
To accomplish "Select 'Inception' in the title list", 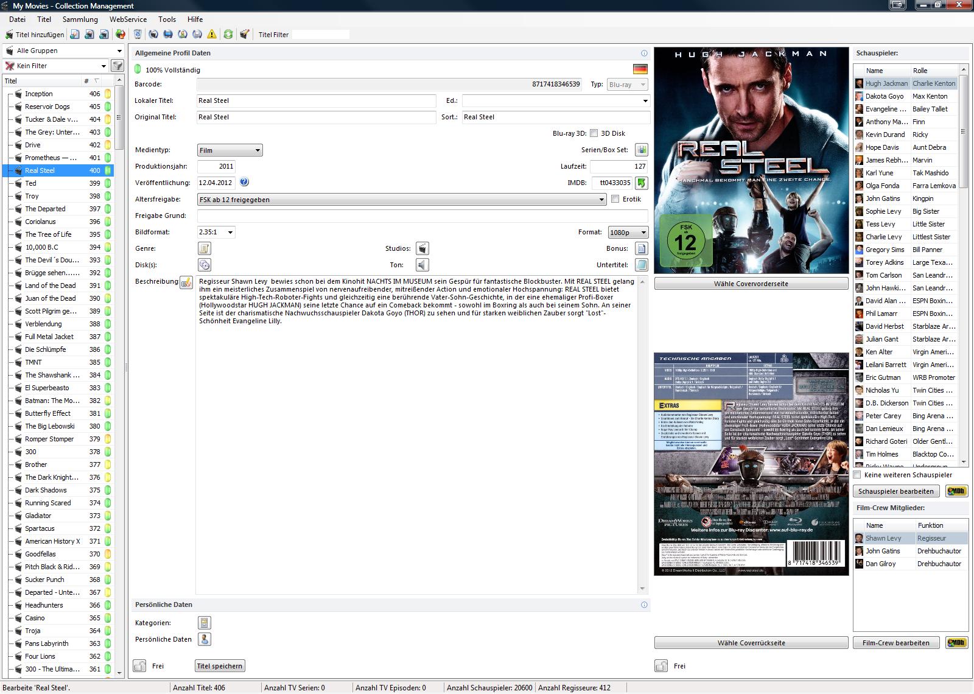I will tap(57, 94).
